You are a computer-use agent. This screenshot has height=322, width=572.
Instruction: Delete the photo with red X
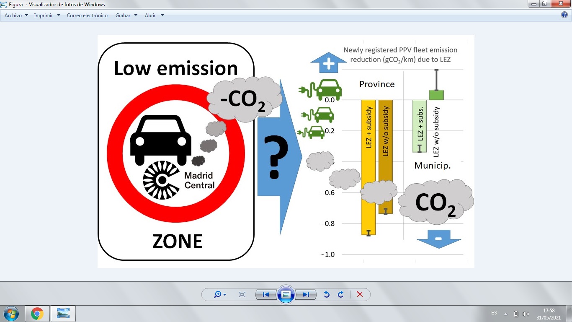pyautogui.click(x=359, y=295)
